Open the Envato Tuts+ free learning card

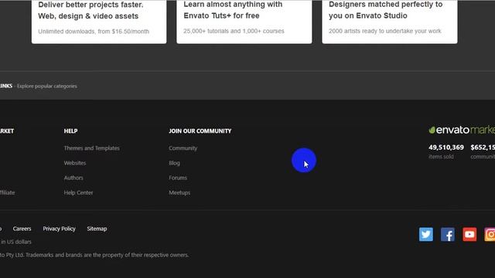244,22
